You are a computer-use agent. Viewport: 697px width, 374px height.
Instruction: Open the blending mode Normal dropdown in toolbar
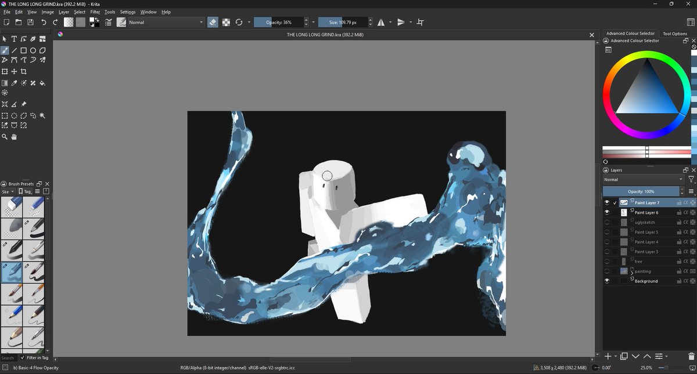click(166, 22)
